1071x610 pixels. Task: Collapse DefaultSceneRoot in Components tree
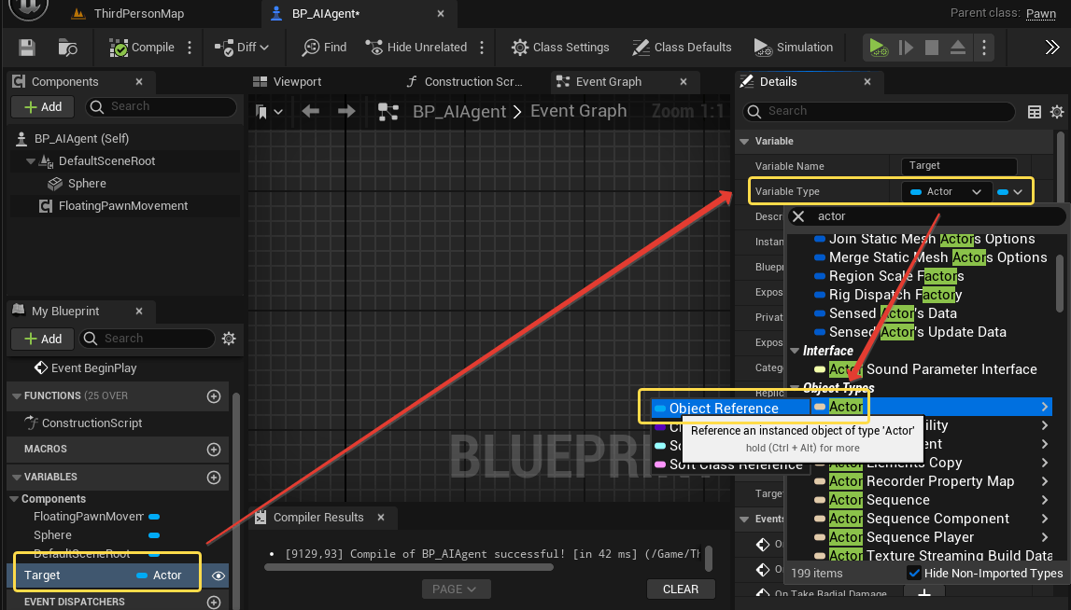pos(30,161)
